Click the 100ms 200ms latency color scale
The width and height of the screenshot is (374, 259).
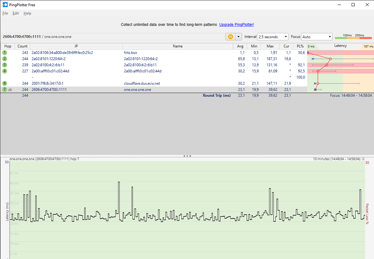point(353,36)
